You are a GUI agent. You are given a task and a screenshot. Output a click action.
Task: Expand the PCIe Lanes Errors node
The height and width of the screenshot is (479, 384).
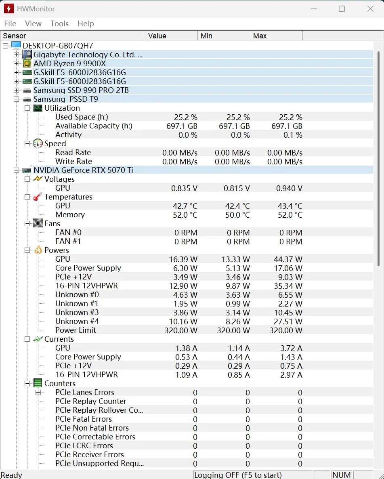[38, 392]
